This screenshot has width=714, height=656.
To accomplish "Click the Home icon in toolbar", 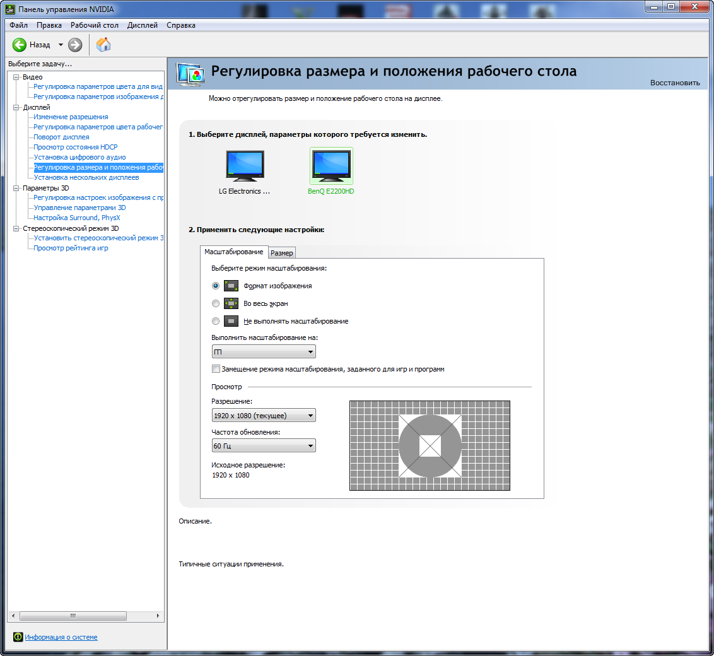I will click(x=103, y=45).
